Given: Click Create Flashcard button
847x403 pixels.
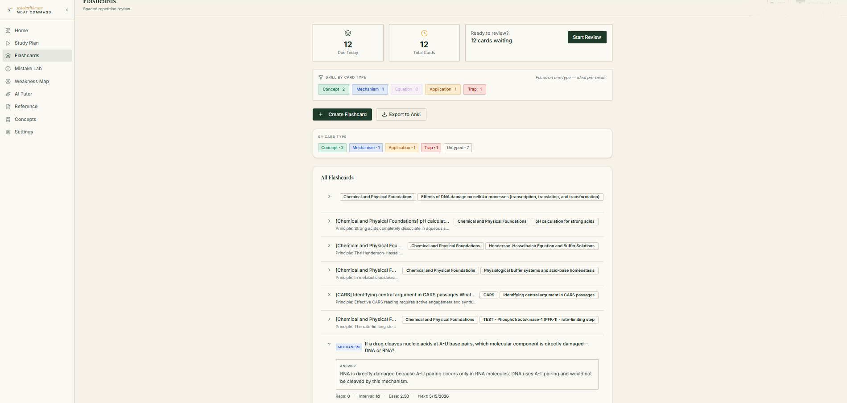Looking at the screenshot, I should (342, 114).
